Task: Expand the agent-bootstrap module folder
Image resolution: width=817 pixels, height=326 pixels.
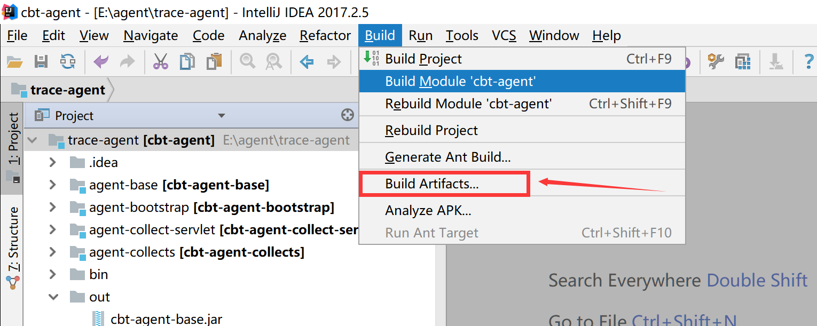Action: 52,207
